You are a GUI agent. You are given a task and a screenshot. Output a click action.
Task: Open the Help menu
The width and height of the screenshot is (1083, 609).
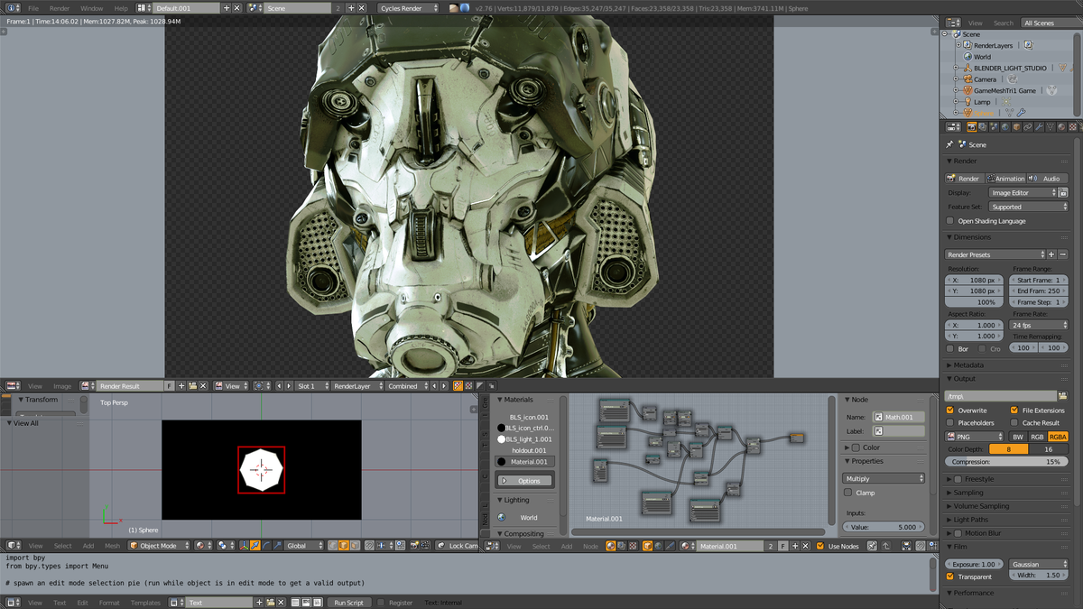pyautogui.click(x=121, y=8)
